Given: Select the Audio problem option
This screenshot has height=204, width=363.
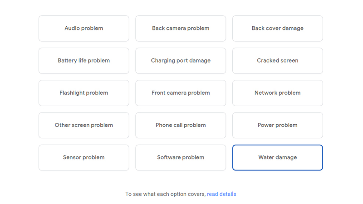Looking at the screenshot, I should pos(84,29).
